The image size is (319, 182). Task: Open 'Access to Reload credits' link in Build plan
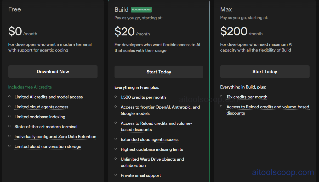(x=156, y=127)
